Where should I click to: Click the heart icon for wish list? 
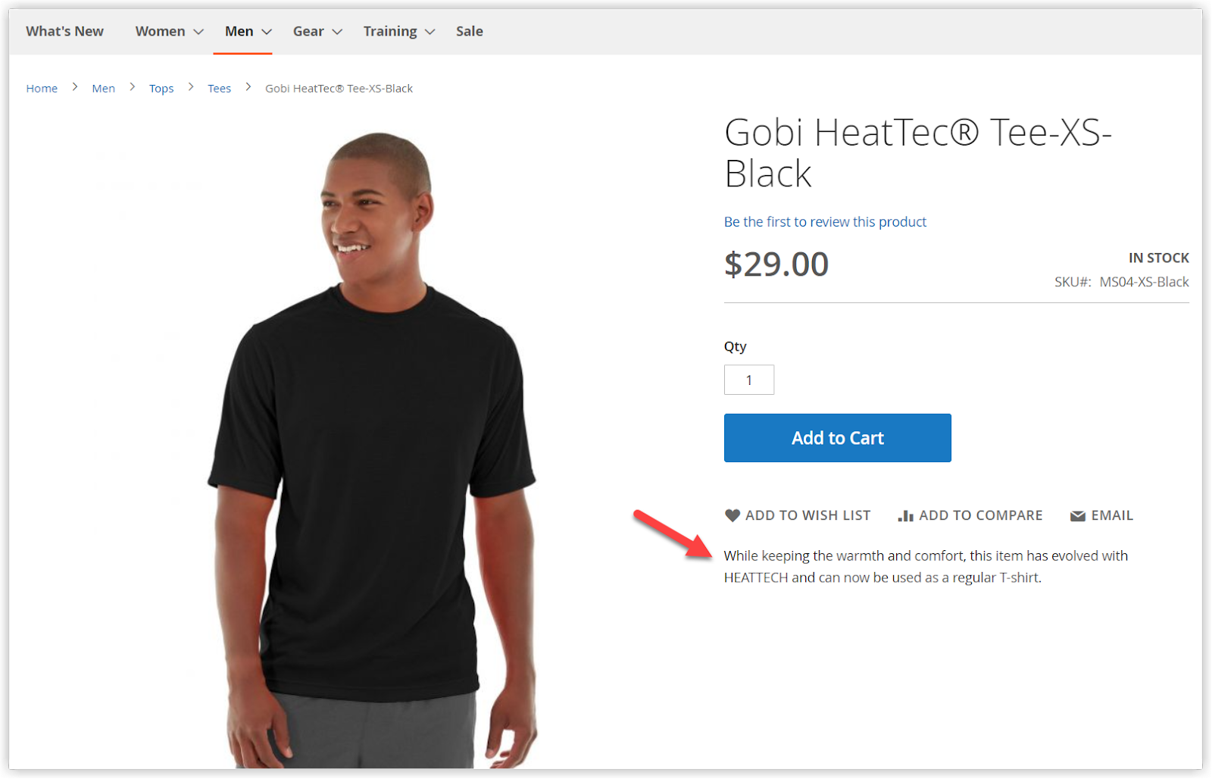pyautogui.click(x=731, y=515)
